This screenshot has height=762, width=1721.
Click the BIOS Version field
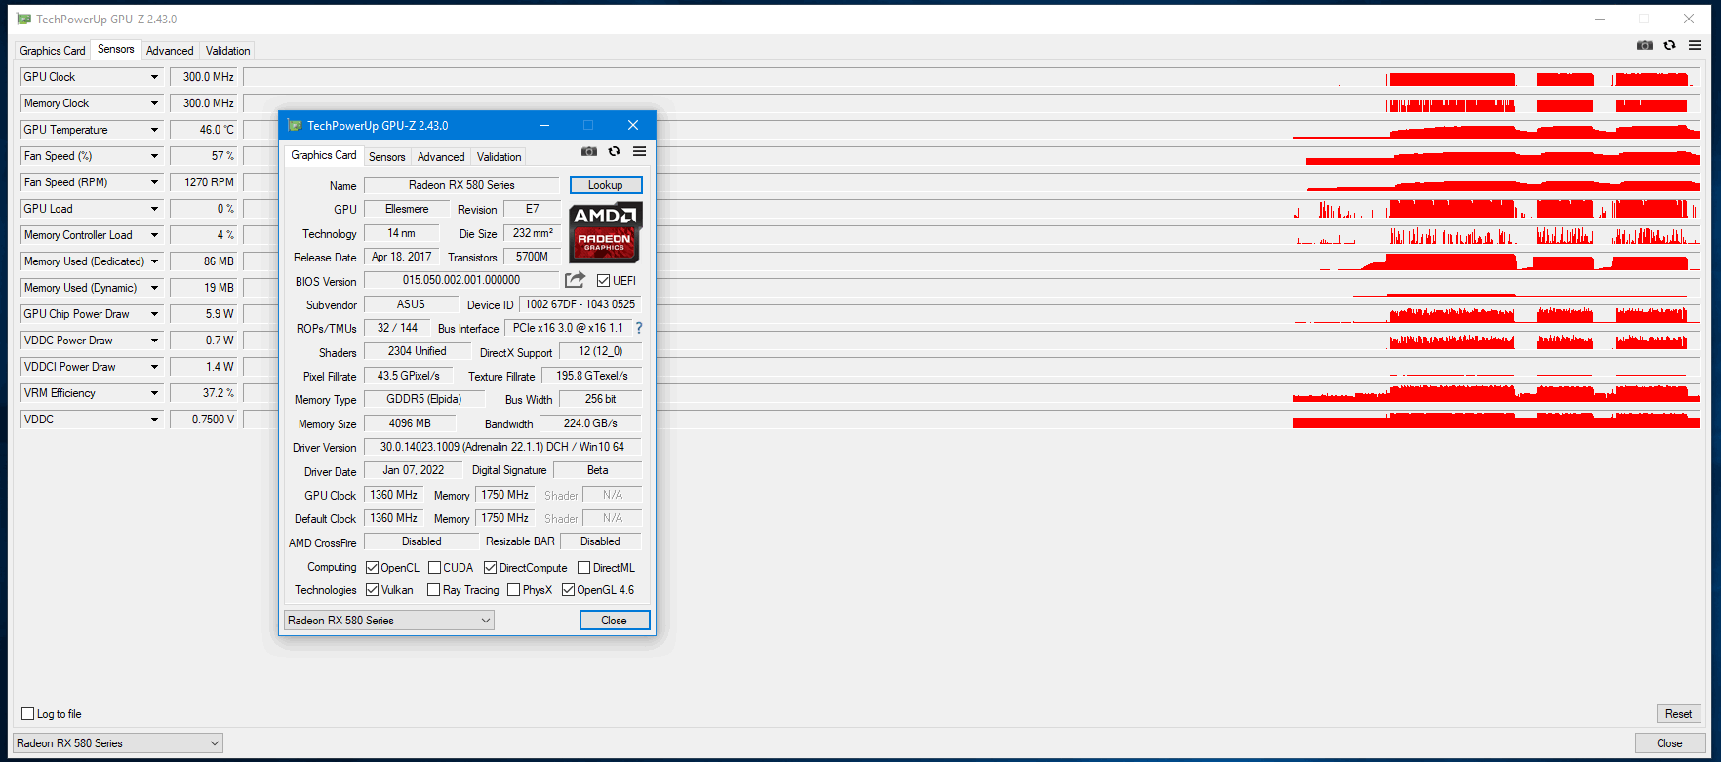461,280
